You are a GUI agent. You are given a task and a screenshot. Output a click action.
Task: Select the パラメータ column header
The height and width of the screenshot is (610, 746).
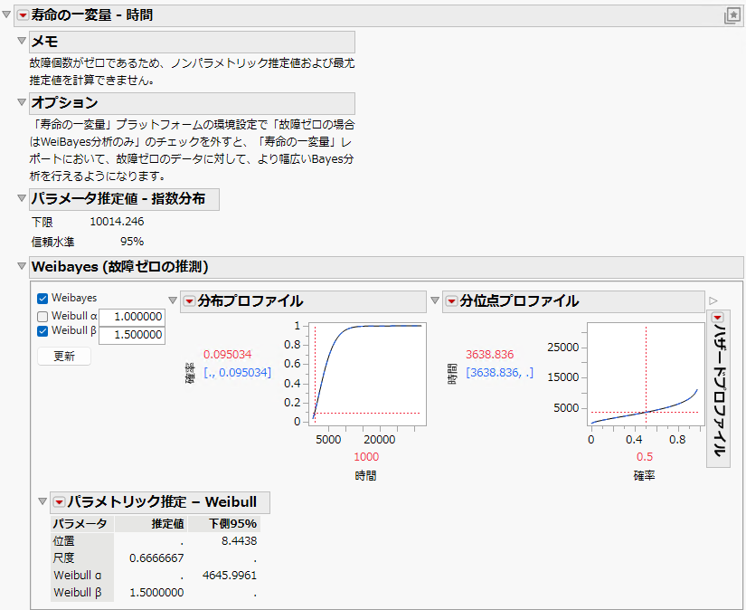click(x=82, y=524)
